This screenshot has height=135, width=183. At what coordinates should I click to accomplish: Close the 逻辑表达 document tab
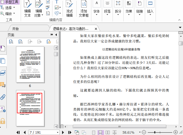tap(96, 29)
